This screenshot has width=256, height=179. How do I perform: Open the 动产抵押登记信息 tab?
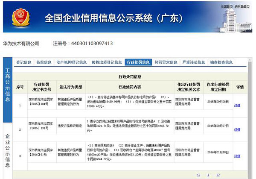click(72, 62)
